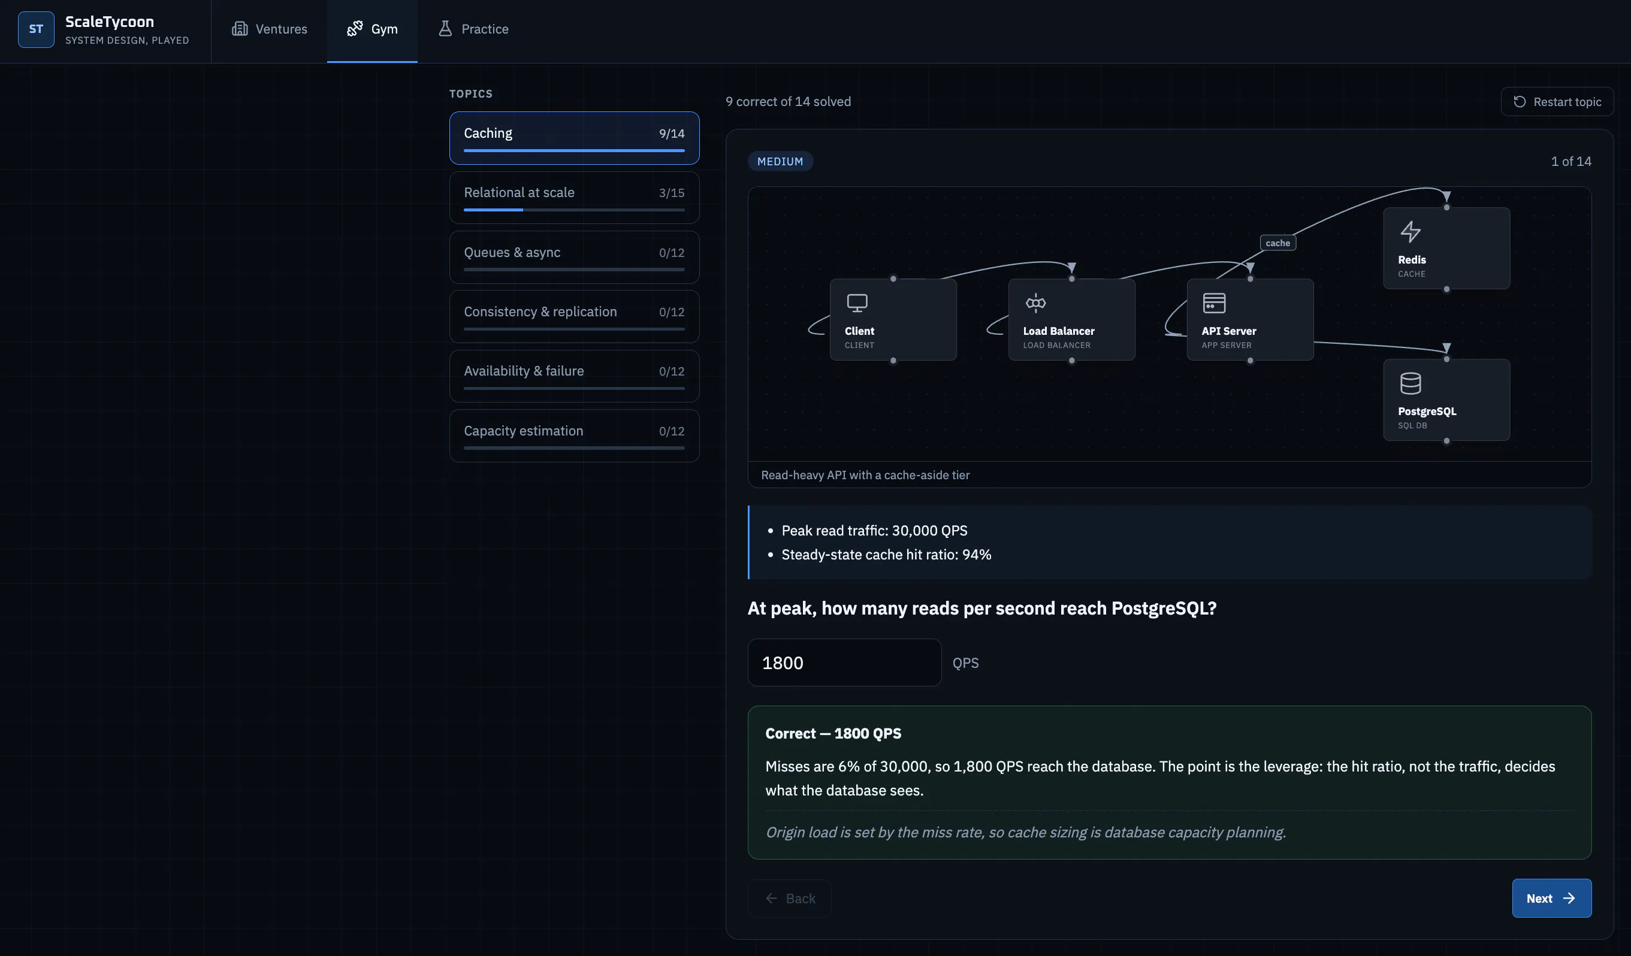
Task: Click '9 correct of 14 solved' text
Action: 788,102
